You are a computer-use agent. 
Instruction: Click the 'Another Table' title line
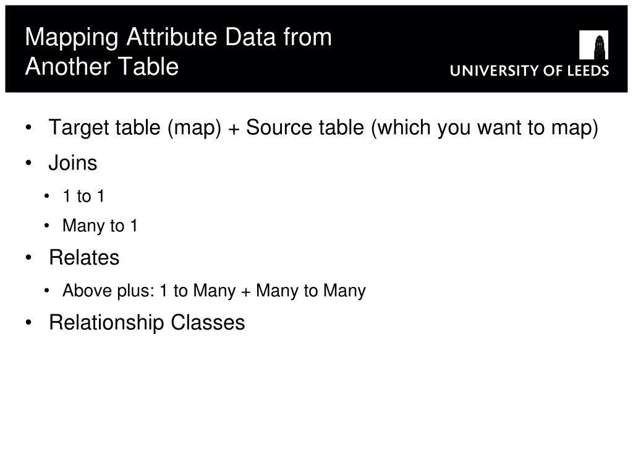pos(102,67)
